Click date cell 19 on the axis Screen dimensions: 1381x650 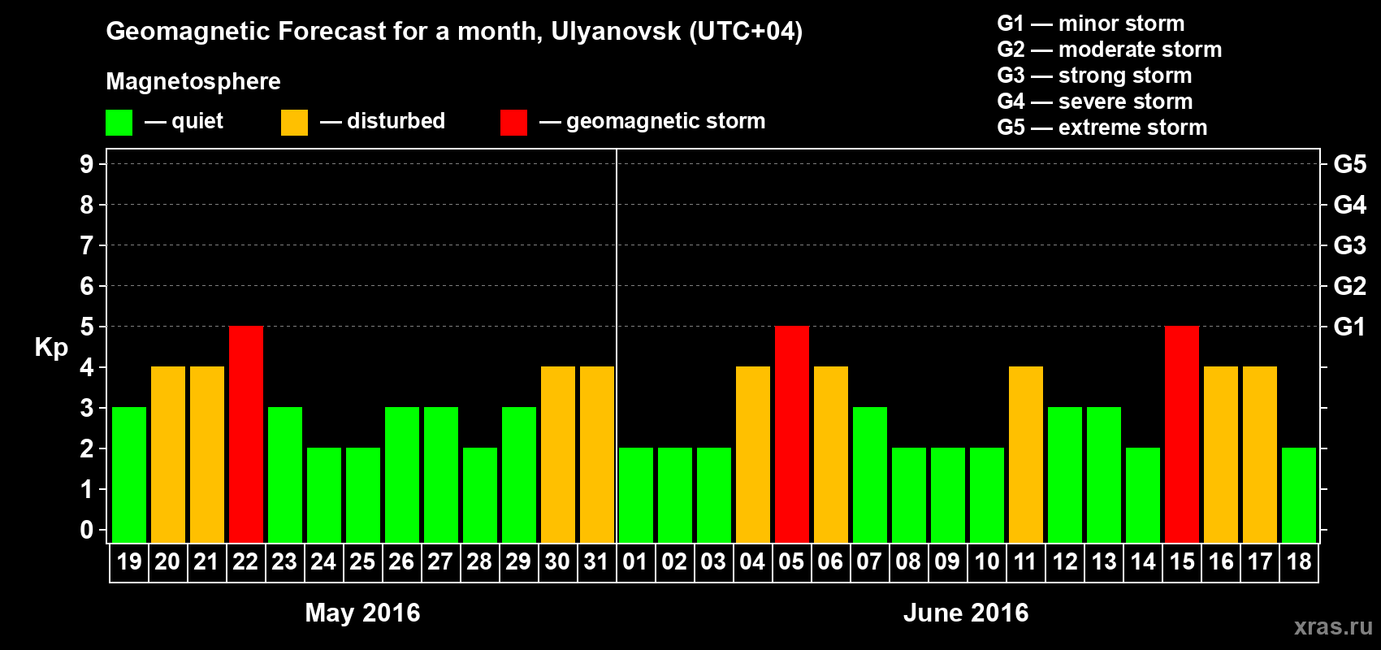(129, 562)
